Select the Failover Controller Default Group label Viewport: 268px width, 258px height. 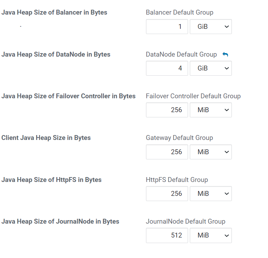pyautogui.click(x=193, y=96)
